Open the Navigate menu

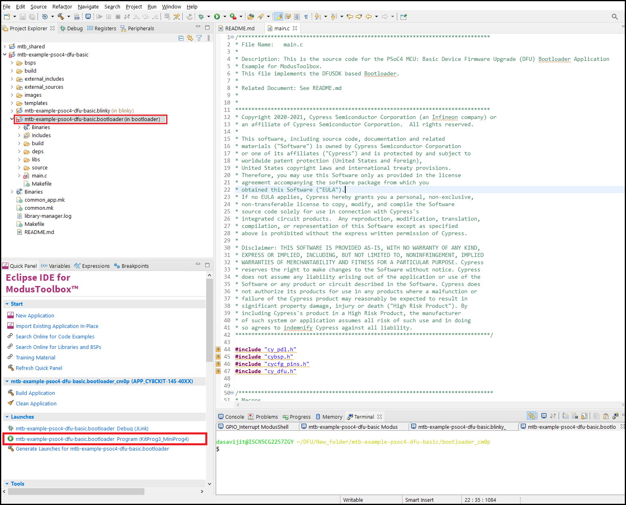coord(88,6)
